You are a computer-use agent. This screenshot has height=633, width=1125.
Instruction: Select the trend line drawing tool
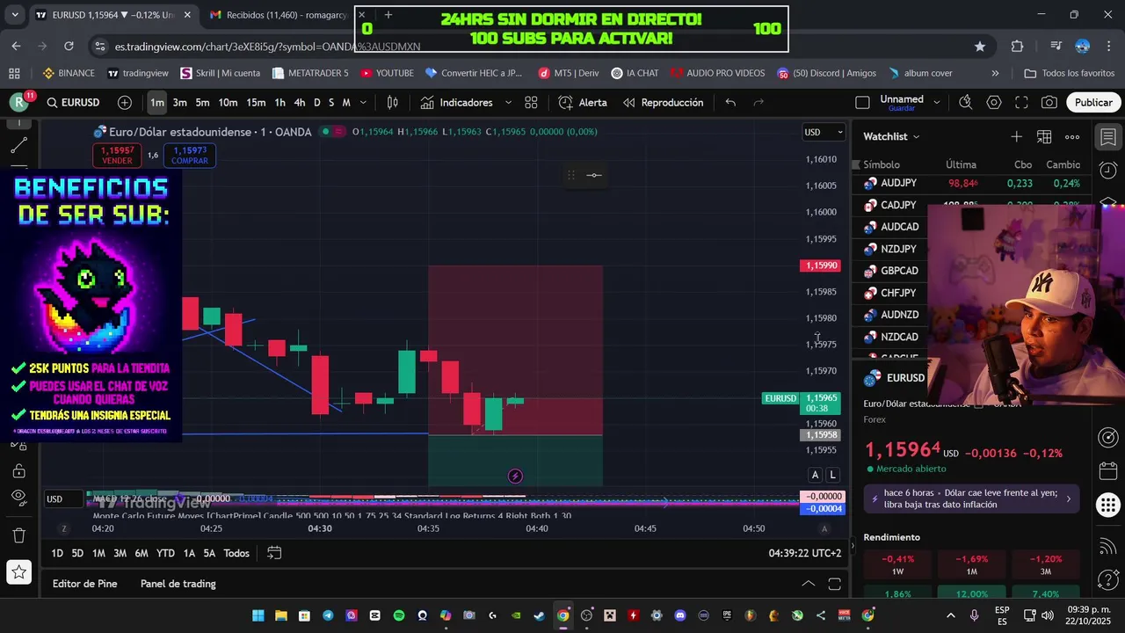(19, 144)
